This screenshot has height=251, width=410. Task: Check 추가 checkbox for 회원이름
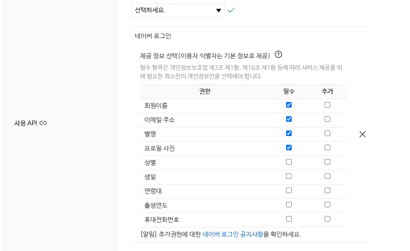coord(327,105)
